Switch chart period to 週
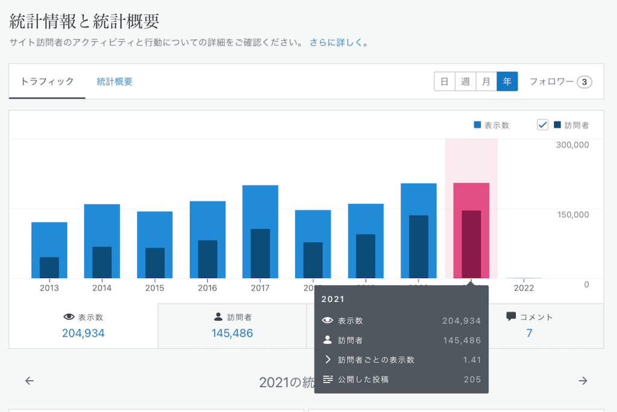The image size is (617, 412). coord(465,81)
